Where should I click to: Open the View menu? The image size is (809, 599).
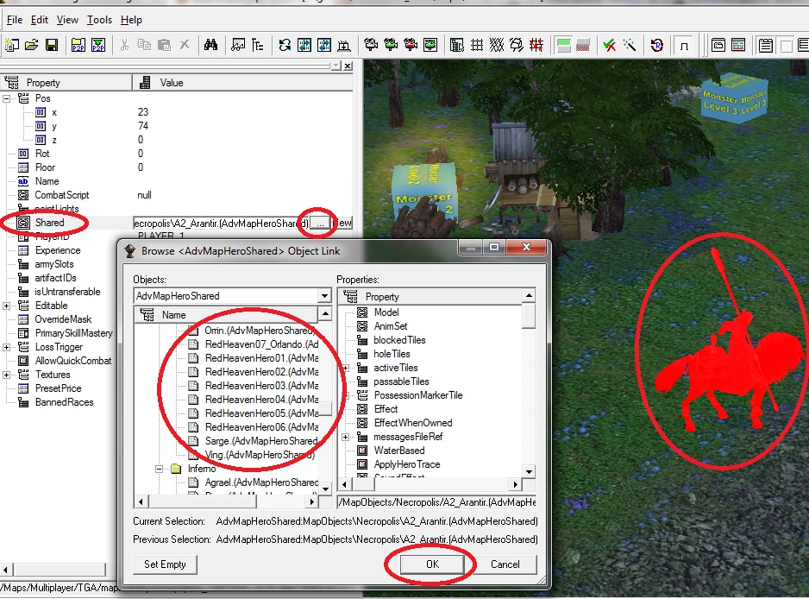coord(67,20)
